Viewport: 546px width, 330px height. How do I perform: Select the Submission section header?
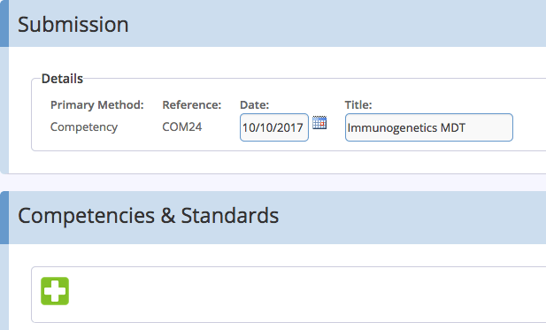point(73,25)
